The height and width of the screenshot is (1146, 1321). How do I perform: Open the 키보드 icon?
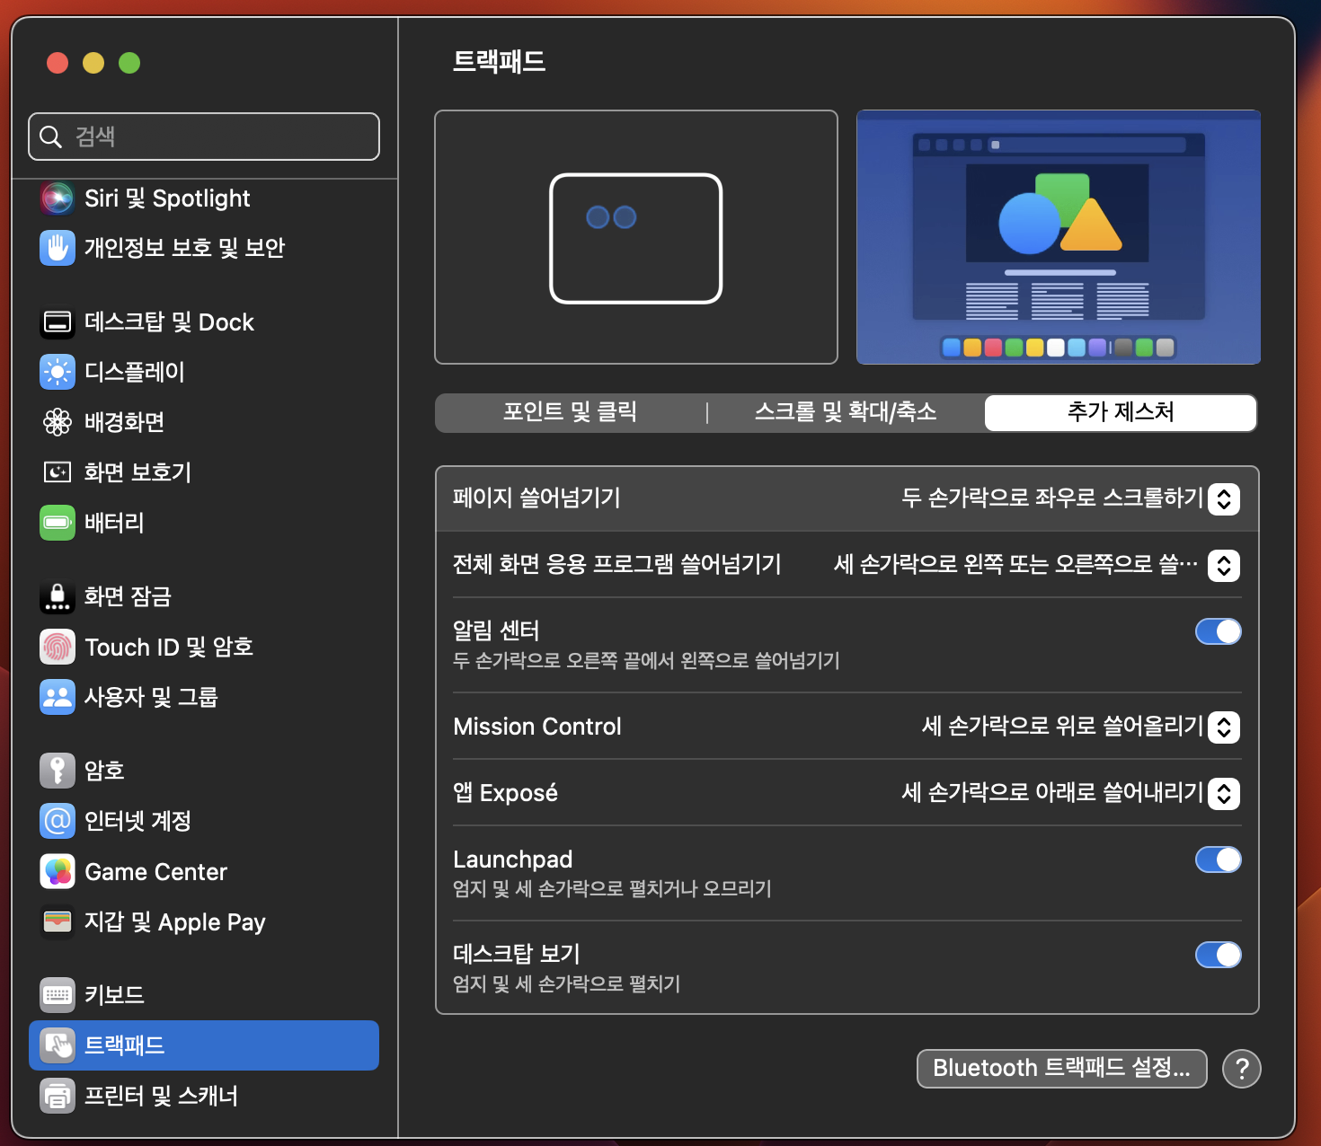[58, 995]
